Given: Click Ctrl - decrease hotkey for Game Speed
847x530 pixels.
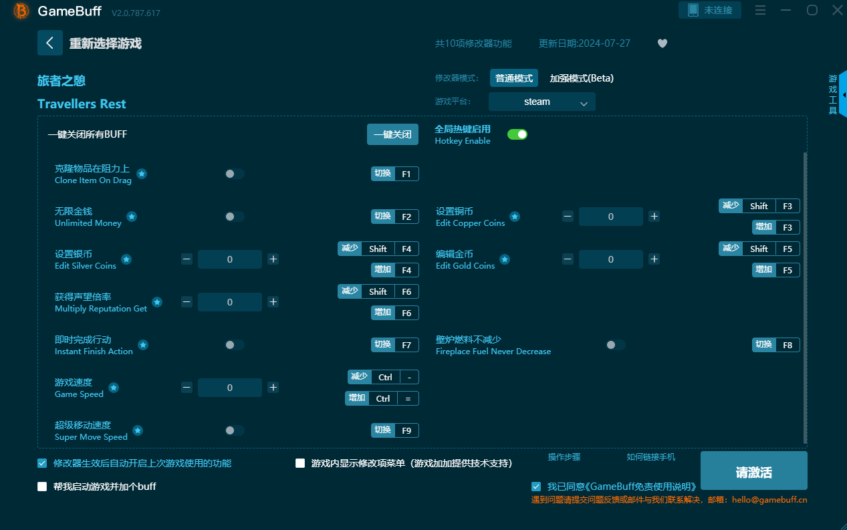Looking at the screenshot, I should [x=383, y=377].
